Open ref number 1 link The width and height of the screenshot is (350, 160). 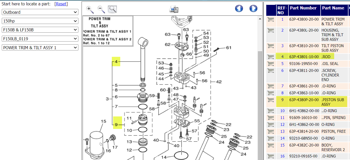coord(282,19)
